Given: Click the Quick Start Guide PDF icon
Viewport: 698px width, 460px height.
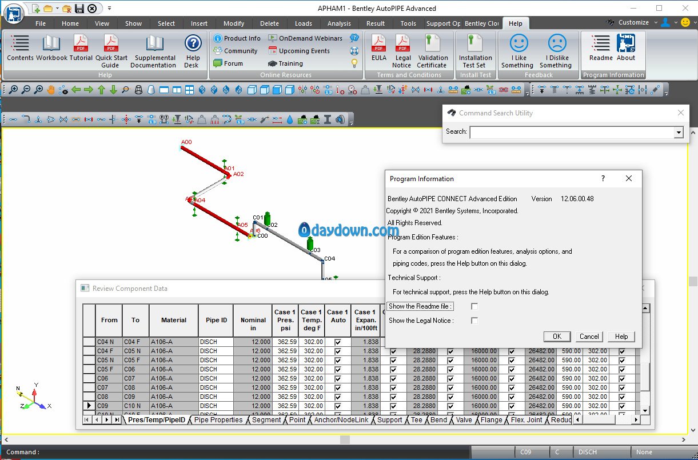Looking at the screenshot, I should (111, 44).
